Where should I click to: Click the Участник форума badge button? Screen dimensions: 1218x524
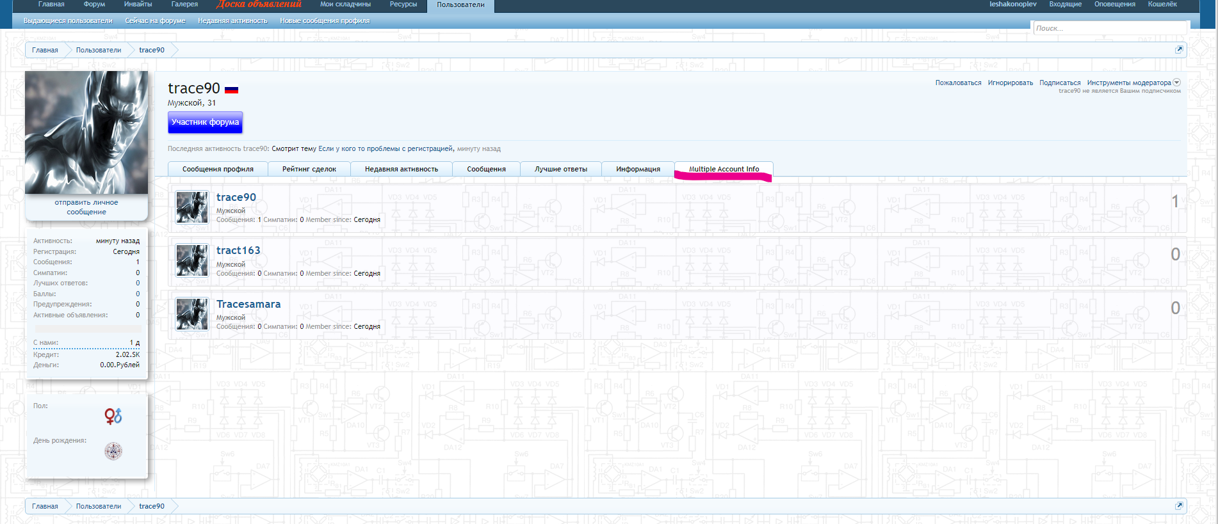click(x=205, y=122)
